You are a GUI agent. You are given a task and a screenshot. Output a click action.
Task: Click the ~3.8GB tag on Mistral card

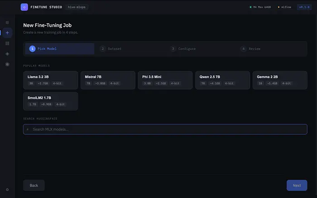click(x=100, y=83)
